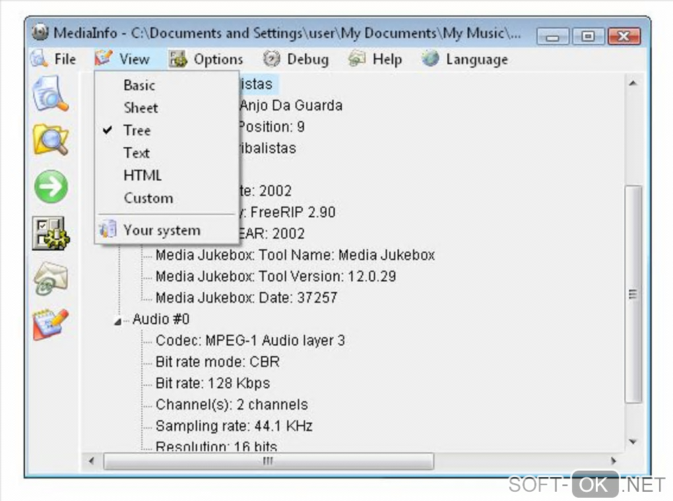The height and width of the screenshot is (501, 673).
Task: Select the Position: 9 row
Action: (x=271, y=127)
